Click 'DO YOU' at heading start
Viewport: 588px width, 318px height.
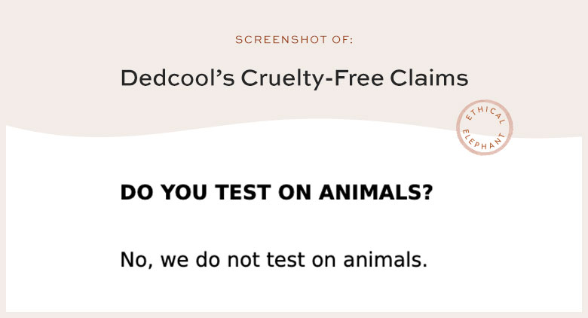tap(164, 192)
